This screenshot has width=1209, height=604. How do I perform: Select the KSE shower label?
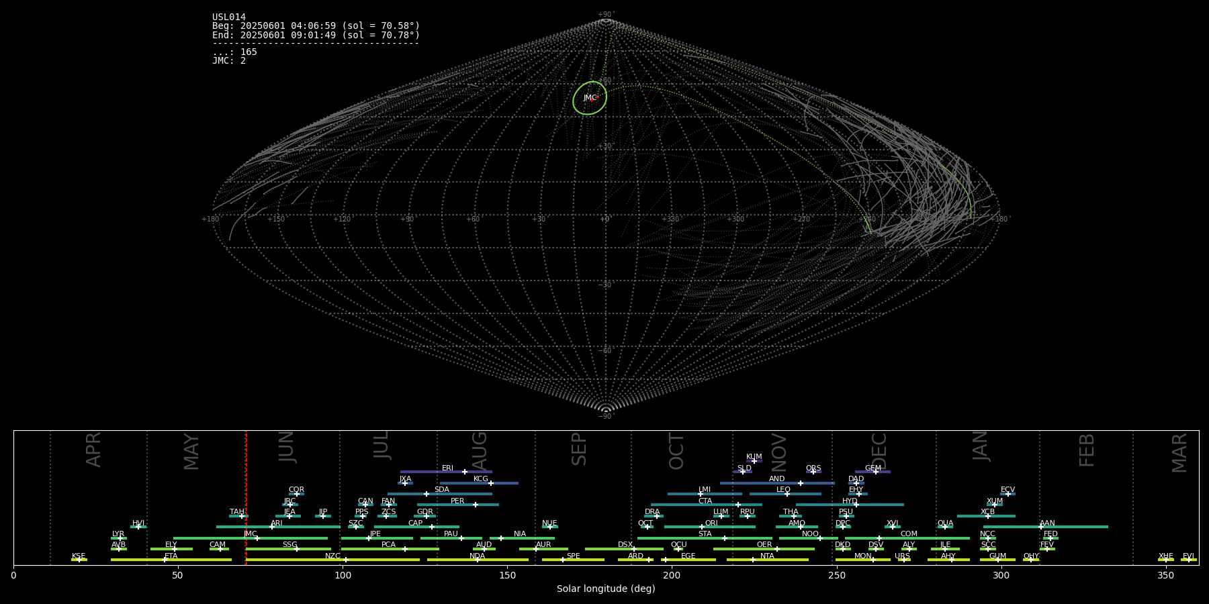79,556
